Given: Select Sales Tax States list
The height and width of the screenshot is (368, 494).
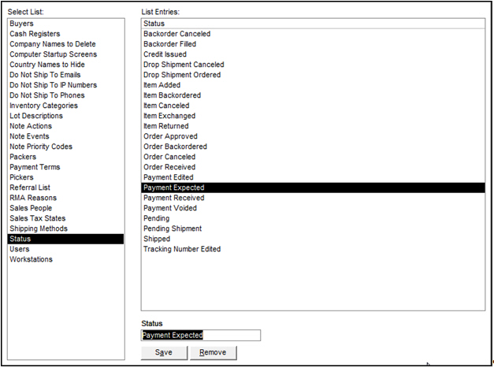Looking at the screenshot, I should click(38, 218).
